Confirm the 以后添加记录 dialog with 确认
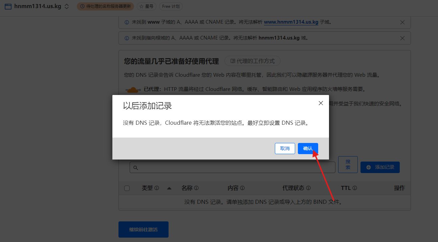 point(308,148)
